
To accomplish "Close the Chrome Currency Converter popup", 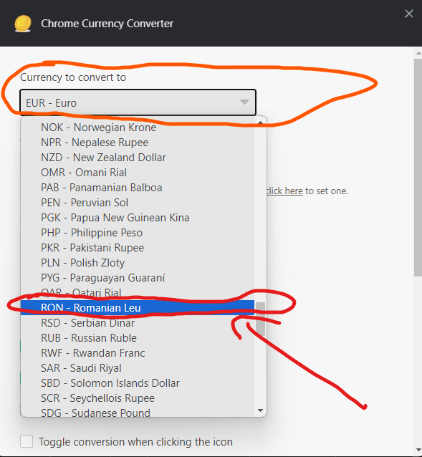I will point(409,14).
